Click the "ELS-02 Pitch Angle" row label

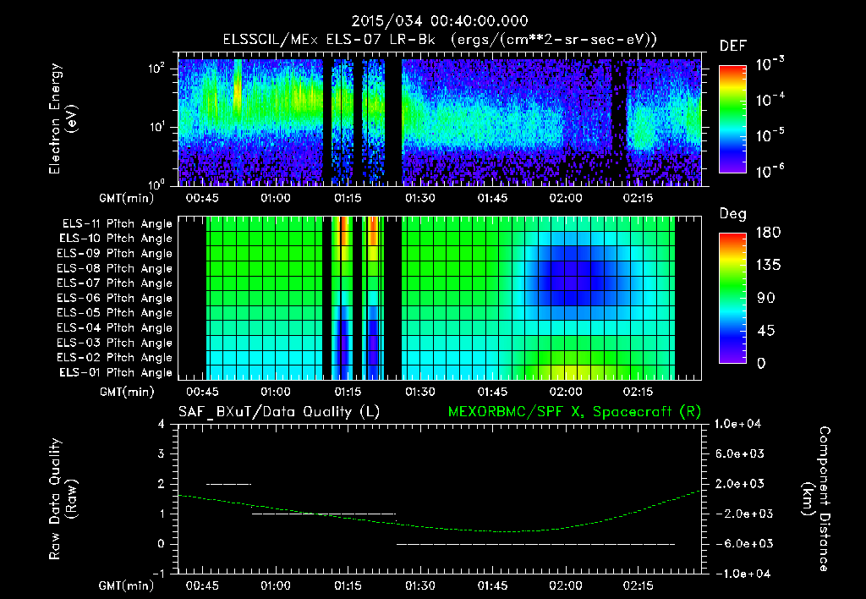(x=115, y=358)
